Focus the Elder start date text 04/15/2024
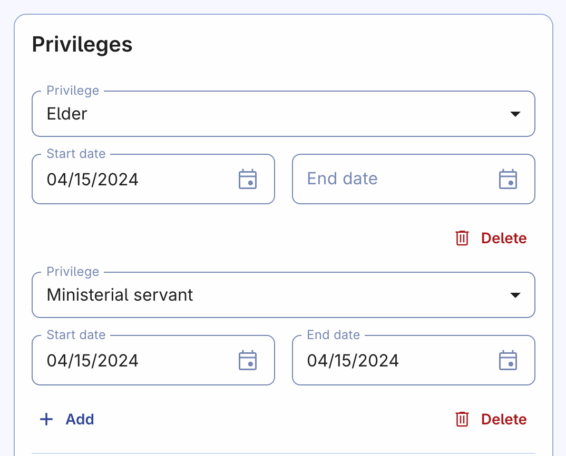This screenshot has height=456, width=566. (x=93, y=180)
